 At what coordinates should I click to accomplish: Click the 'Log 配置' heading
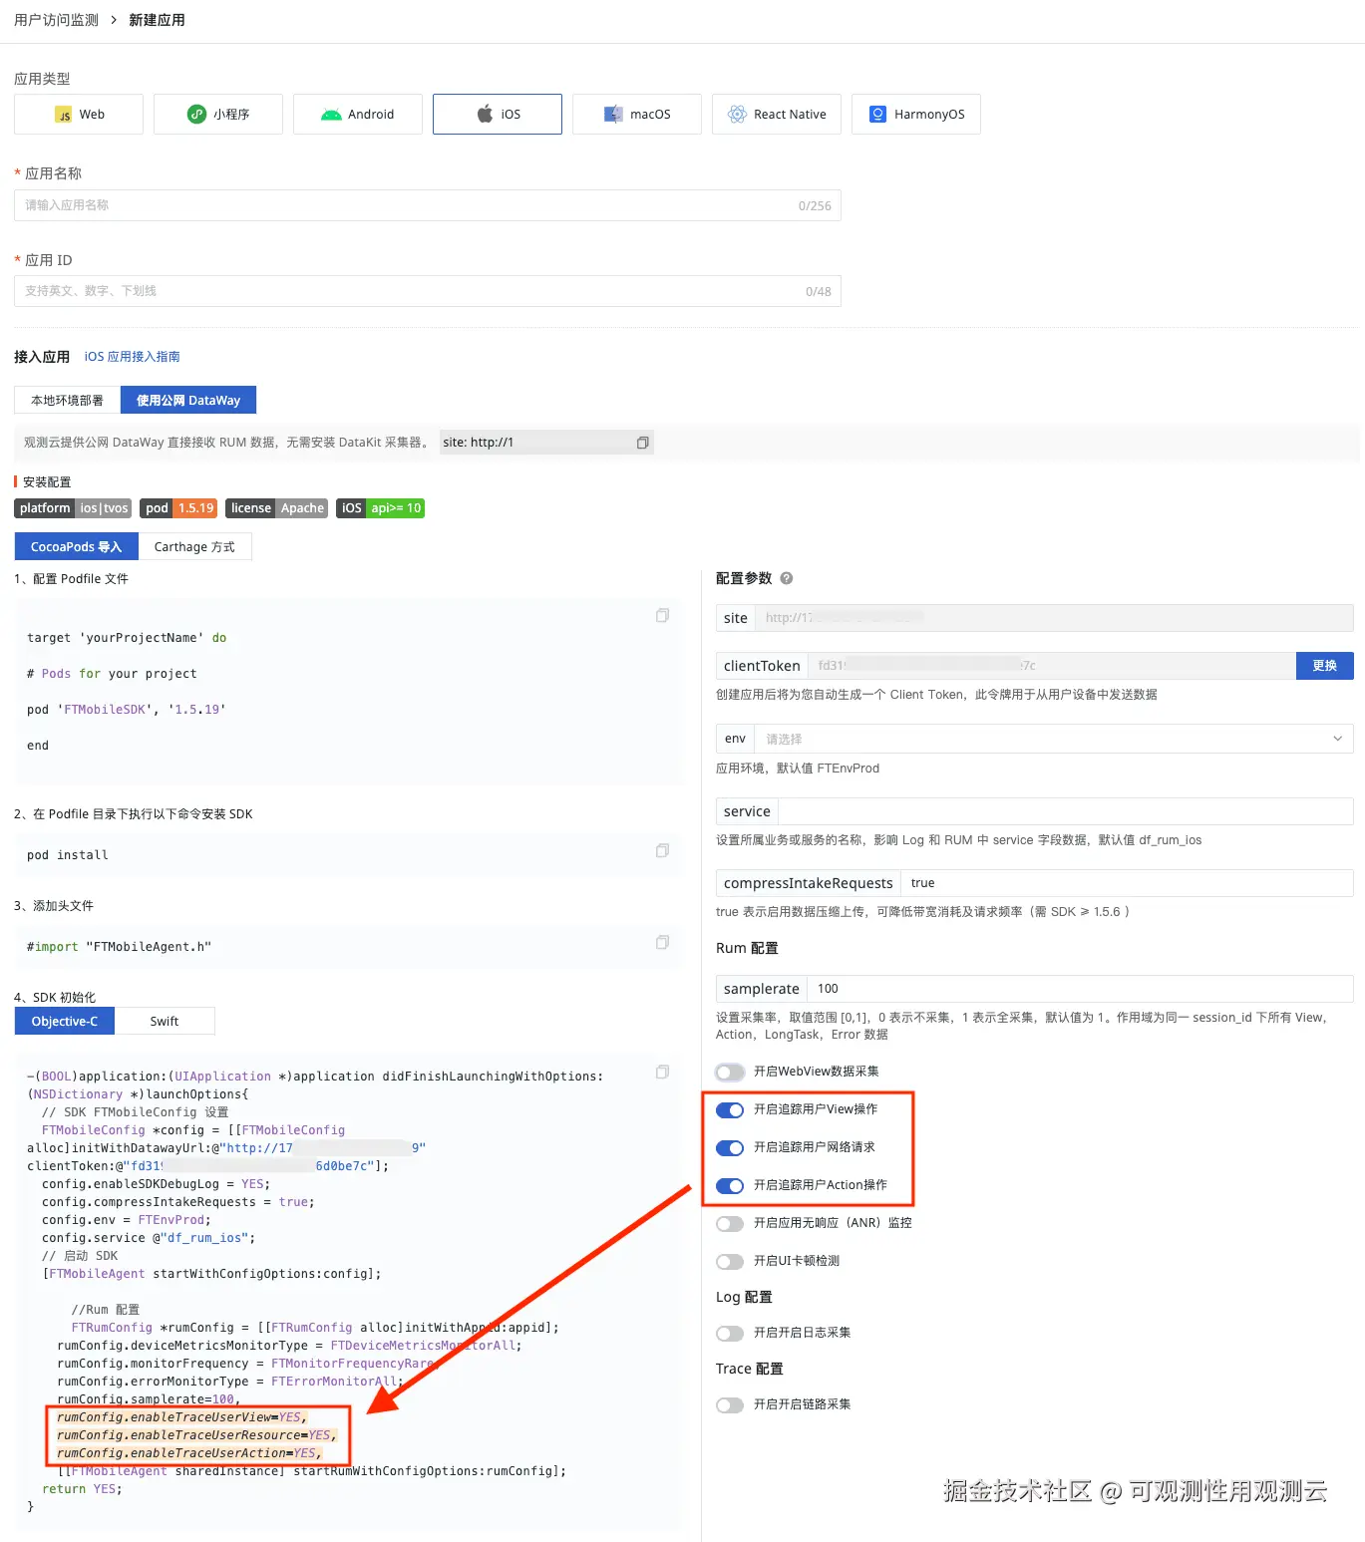pos(744,1297)
